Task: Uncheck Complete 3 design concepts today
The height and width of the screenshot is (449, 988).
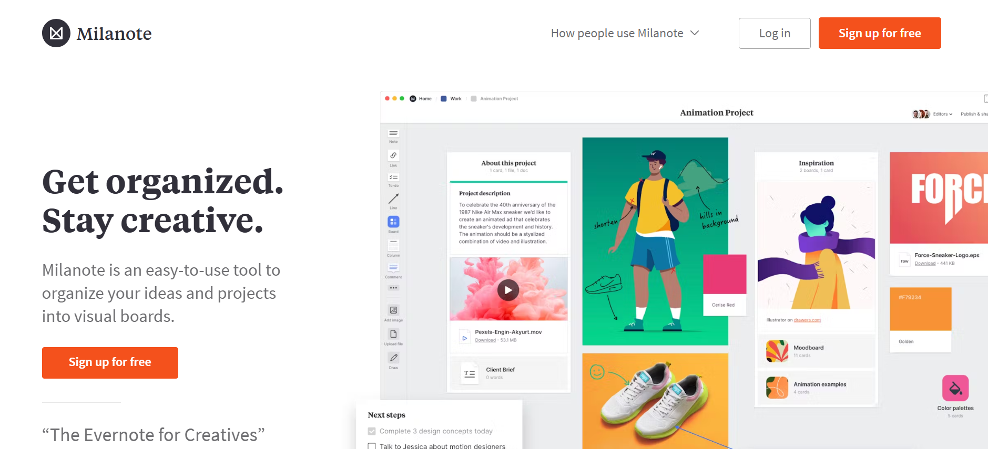Action: [x=372, y=431]
